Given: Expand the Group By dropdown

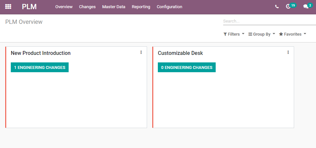Looking at the screenshot, I should (261, 34).
